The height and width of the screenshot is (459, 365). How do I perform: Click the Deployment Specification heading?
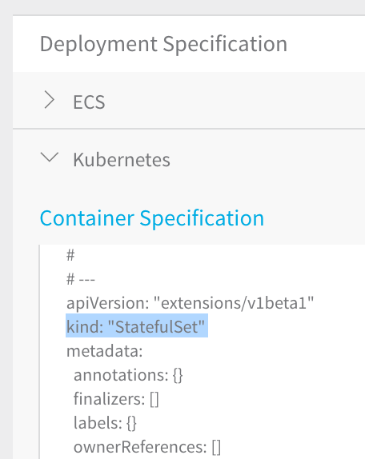(163, 45)
